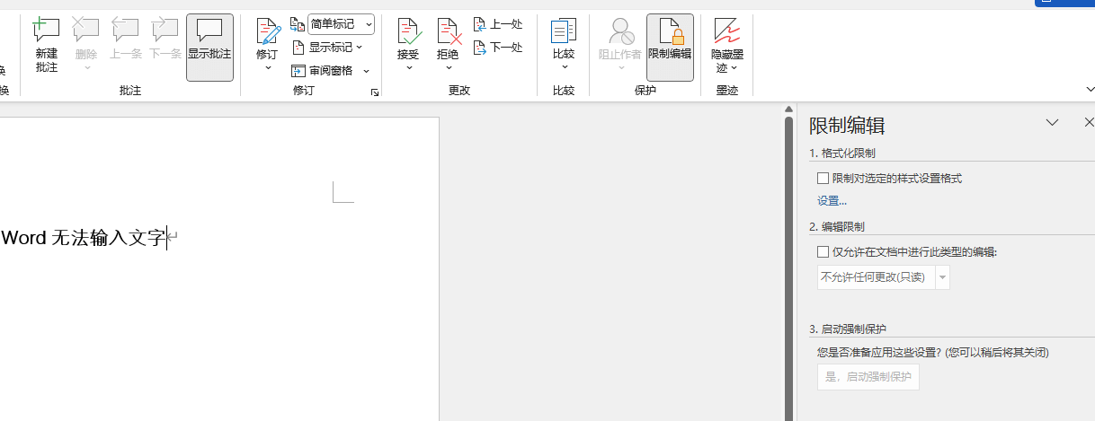This screenshot has height=421, width=1095.
Task: Open the 简单标记 markup combo box
Action: [x=341, y=24]
